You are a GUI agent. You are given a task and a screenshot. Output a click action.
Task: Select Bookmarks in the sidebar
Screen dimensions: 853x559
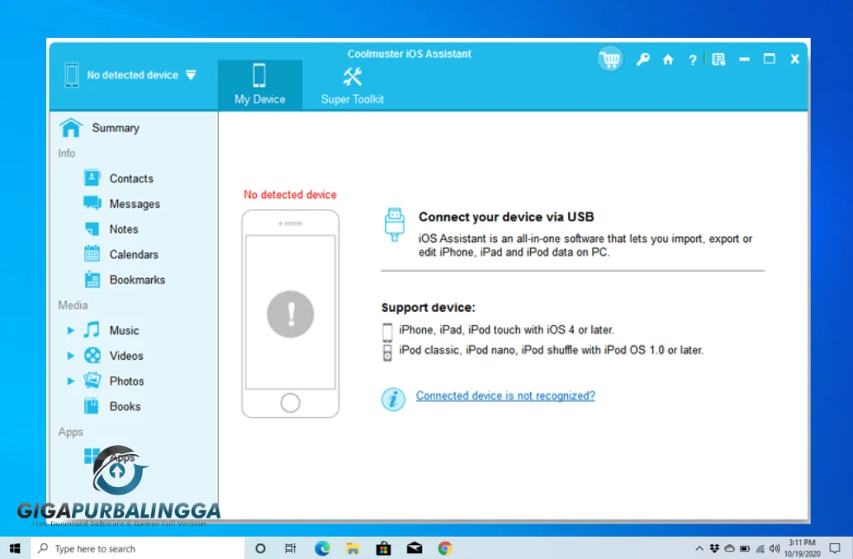[136, 280]
